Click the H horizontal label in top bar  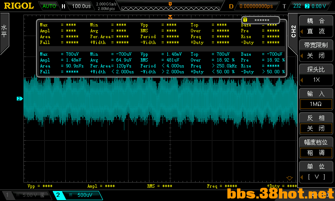tap(63, 6)
